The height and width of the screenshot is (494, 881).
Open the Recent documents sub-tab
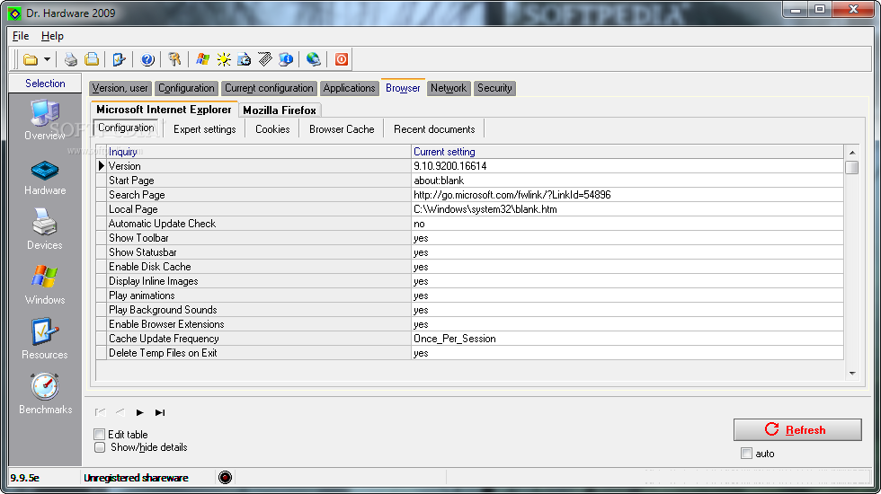[434, 129]
